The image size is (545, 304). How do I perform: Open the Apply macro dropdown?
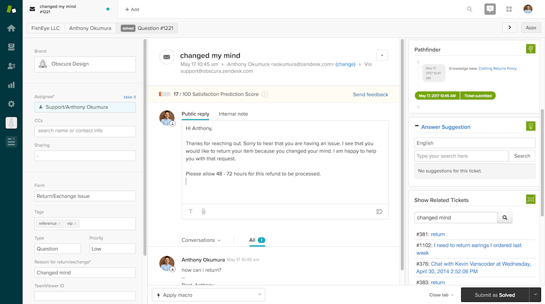(x=208, y=295)
